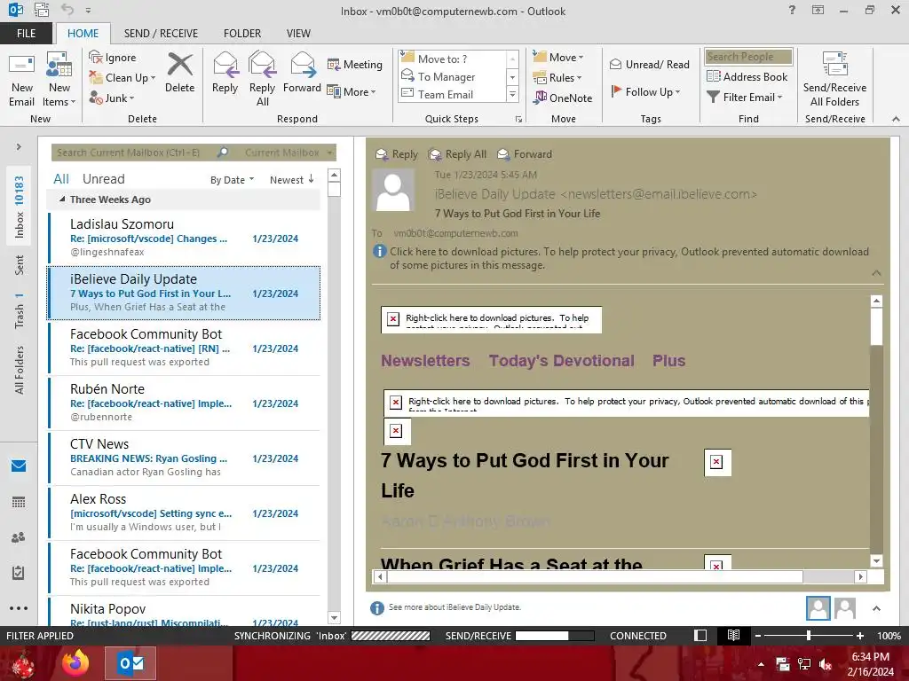
Task: Open Mail view in navigation bar
Action: 19,466
